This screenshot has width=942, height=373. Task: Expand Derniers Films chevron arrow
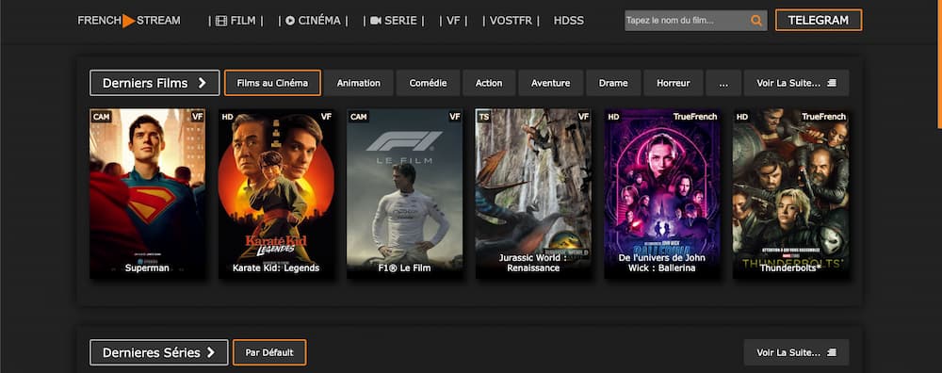[202, 83]
